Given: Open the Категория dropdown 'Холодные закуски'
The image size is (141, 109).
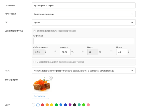Looking at the screenshot, I should click(83, 14).
